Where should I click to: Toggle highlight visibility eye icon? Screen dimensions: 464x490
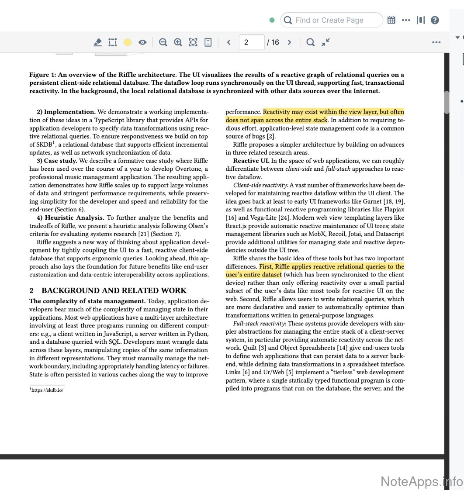point(142,42)
